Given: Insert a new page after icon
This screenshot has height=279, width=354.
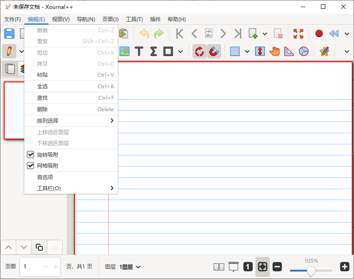Looking at the screenshot, I should pos(253,34).
